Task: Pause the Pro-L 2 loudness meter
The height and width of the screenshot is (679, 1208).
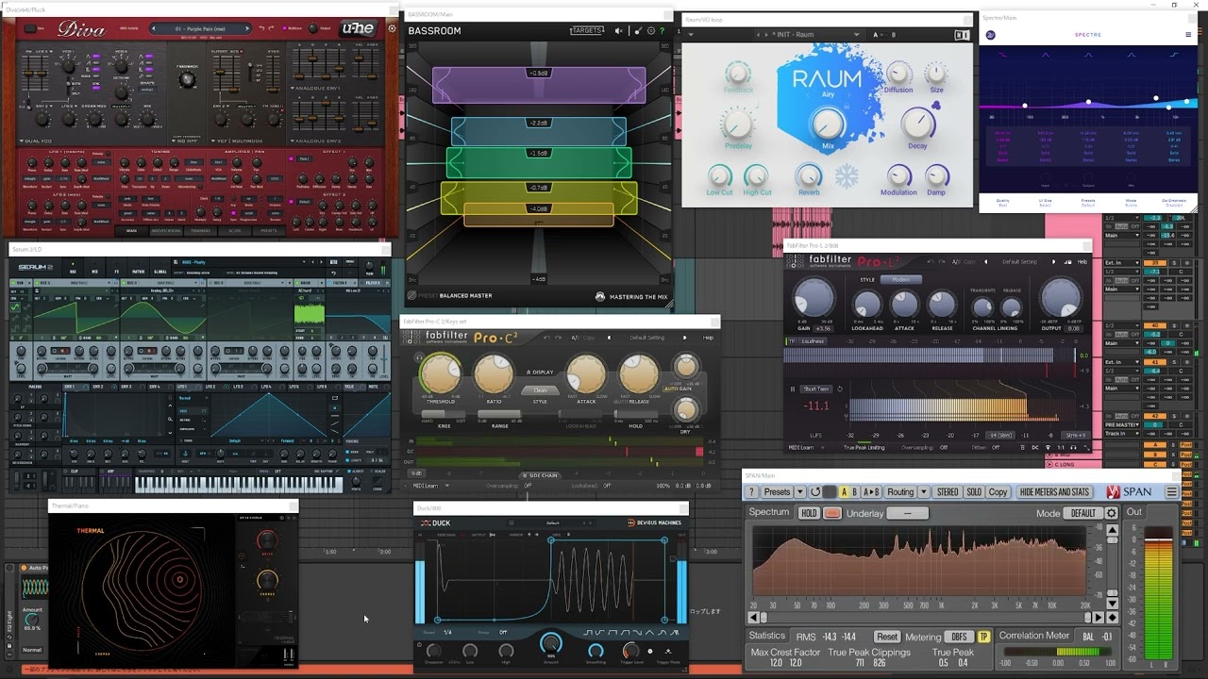Action: [x=793, y=389]
